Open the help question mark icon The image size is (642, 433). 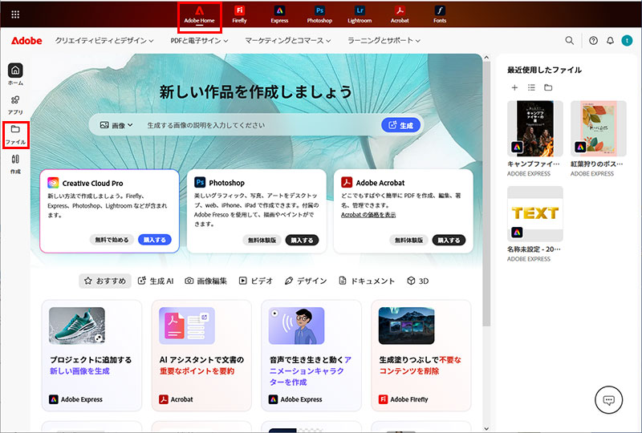click(x=593, y=40)
